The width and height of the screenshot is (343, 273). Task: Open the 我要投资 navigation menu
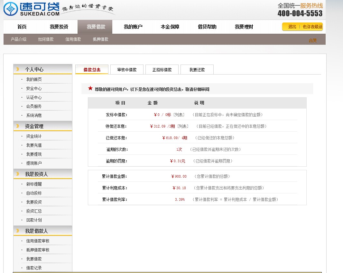[x=59, y=27]
